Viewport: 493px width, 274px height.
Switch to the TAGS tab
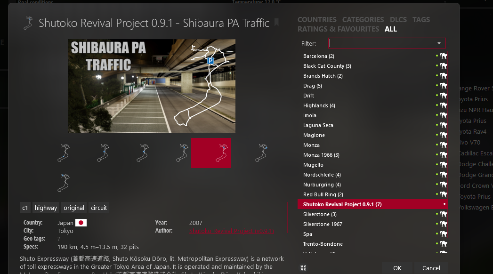421,19
